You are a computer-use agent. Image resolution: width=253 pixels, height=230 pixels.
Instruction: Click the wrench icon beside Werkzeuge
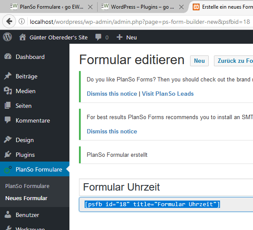pos(8,228)
